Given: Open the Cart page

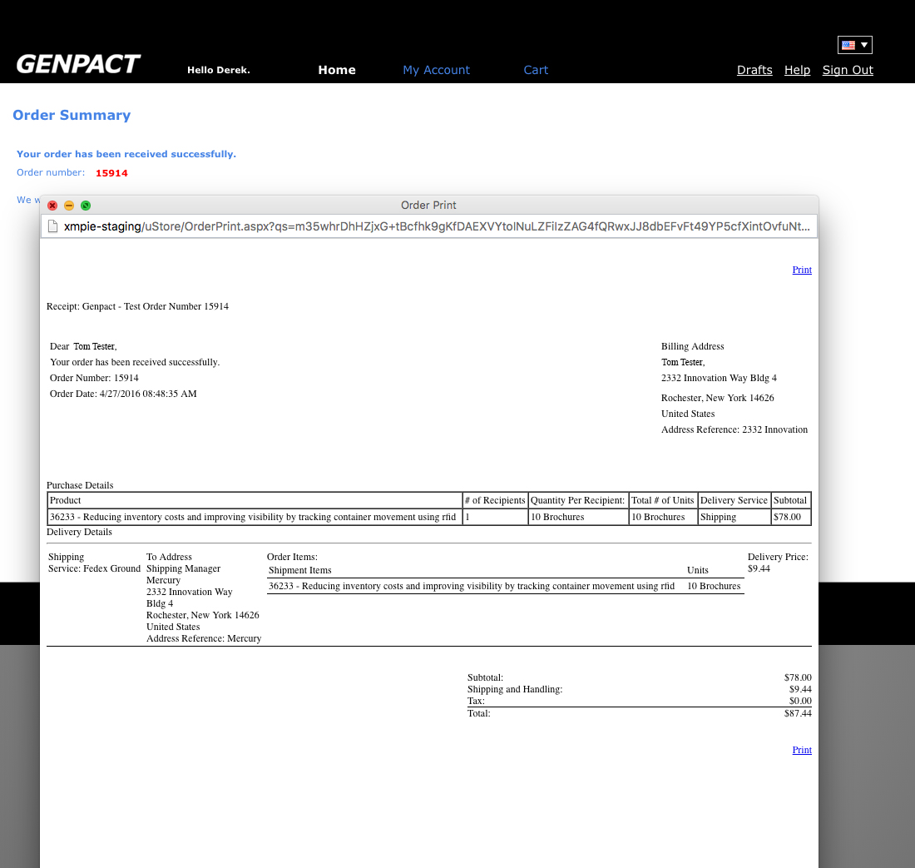Looking at the screenshot, I should 536,70.
